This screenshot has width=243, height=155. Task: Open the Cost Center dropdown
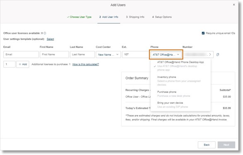tap(108, 54)
